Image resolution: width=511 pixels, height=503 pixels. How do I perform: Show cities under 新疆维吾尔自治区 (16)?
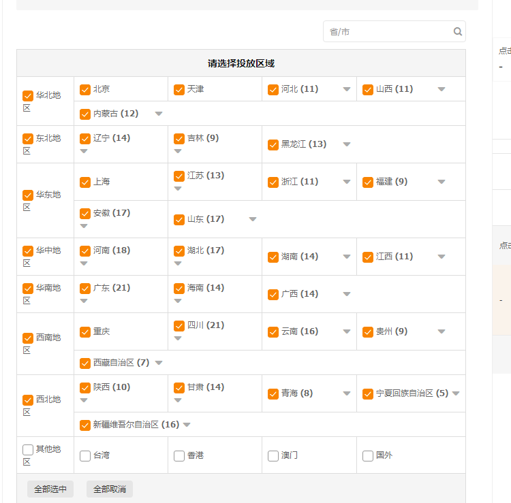187,425
